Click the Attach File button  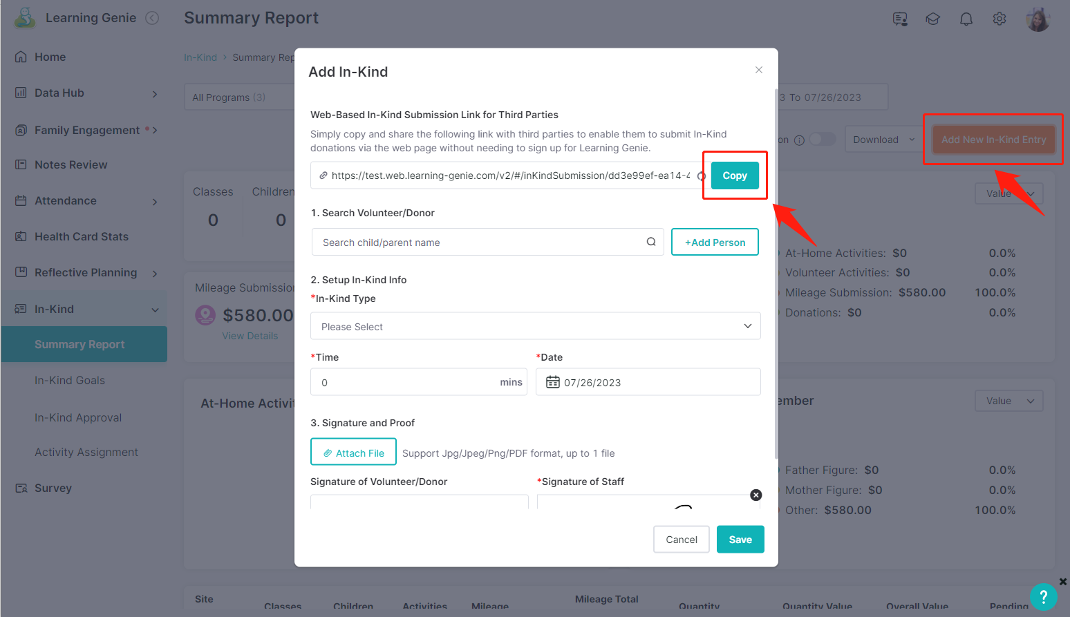tap(353, 452)
